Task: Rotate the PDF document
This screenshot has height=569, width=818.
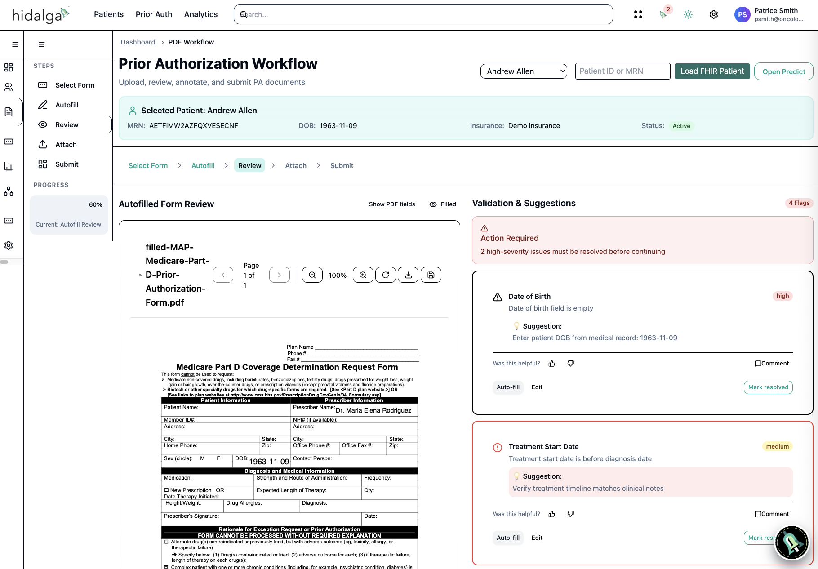Action: coord(385,275)
